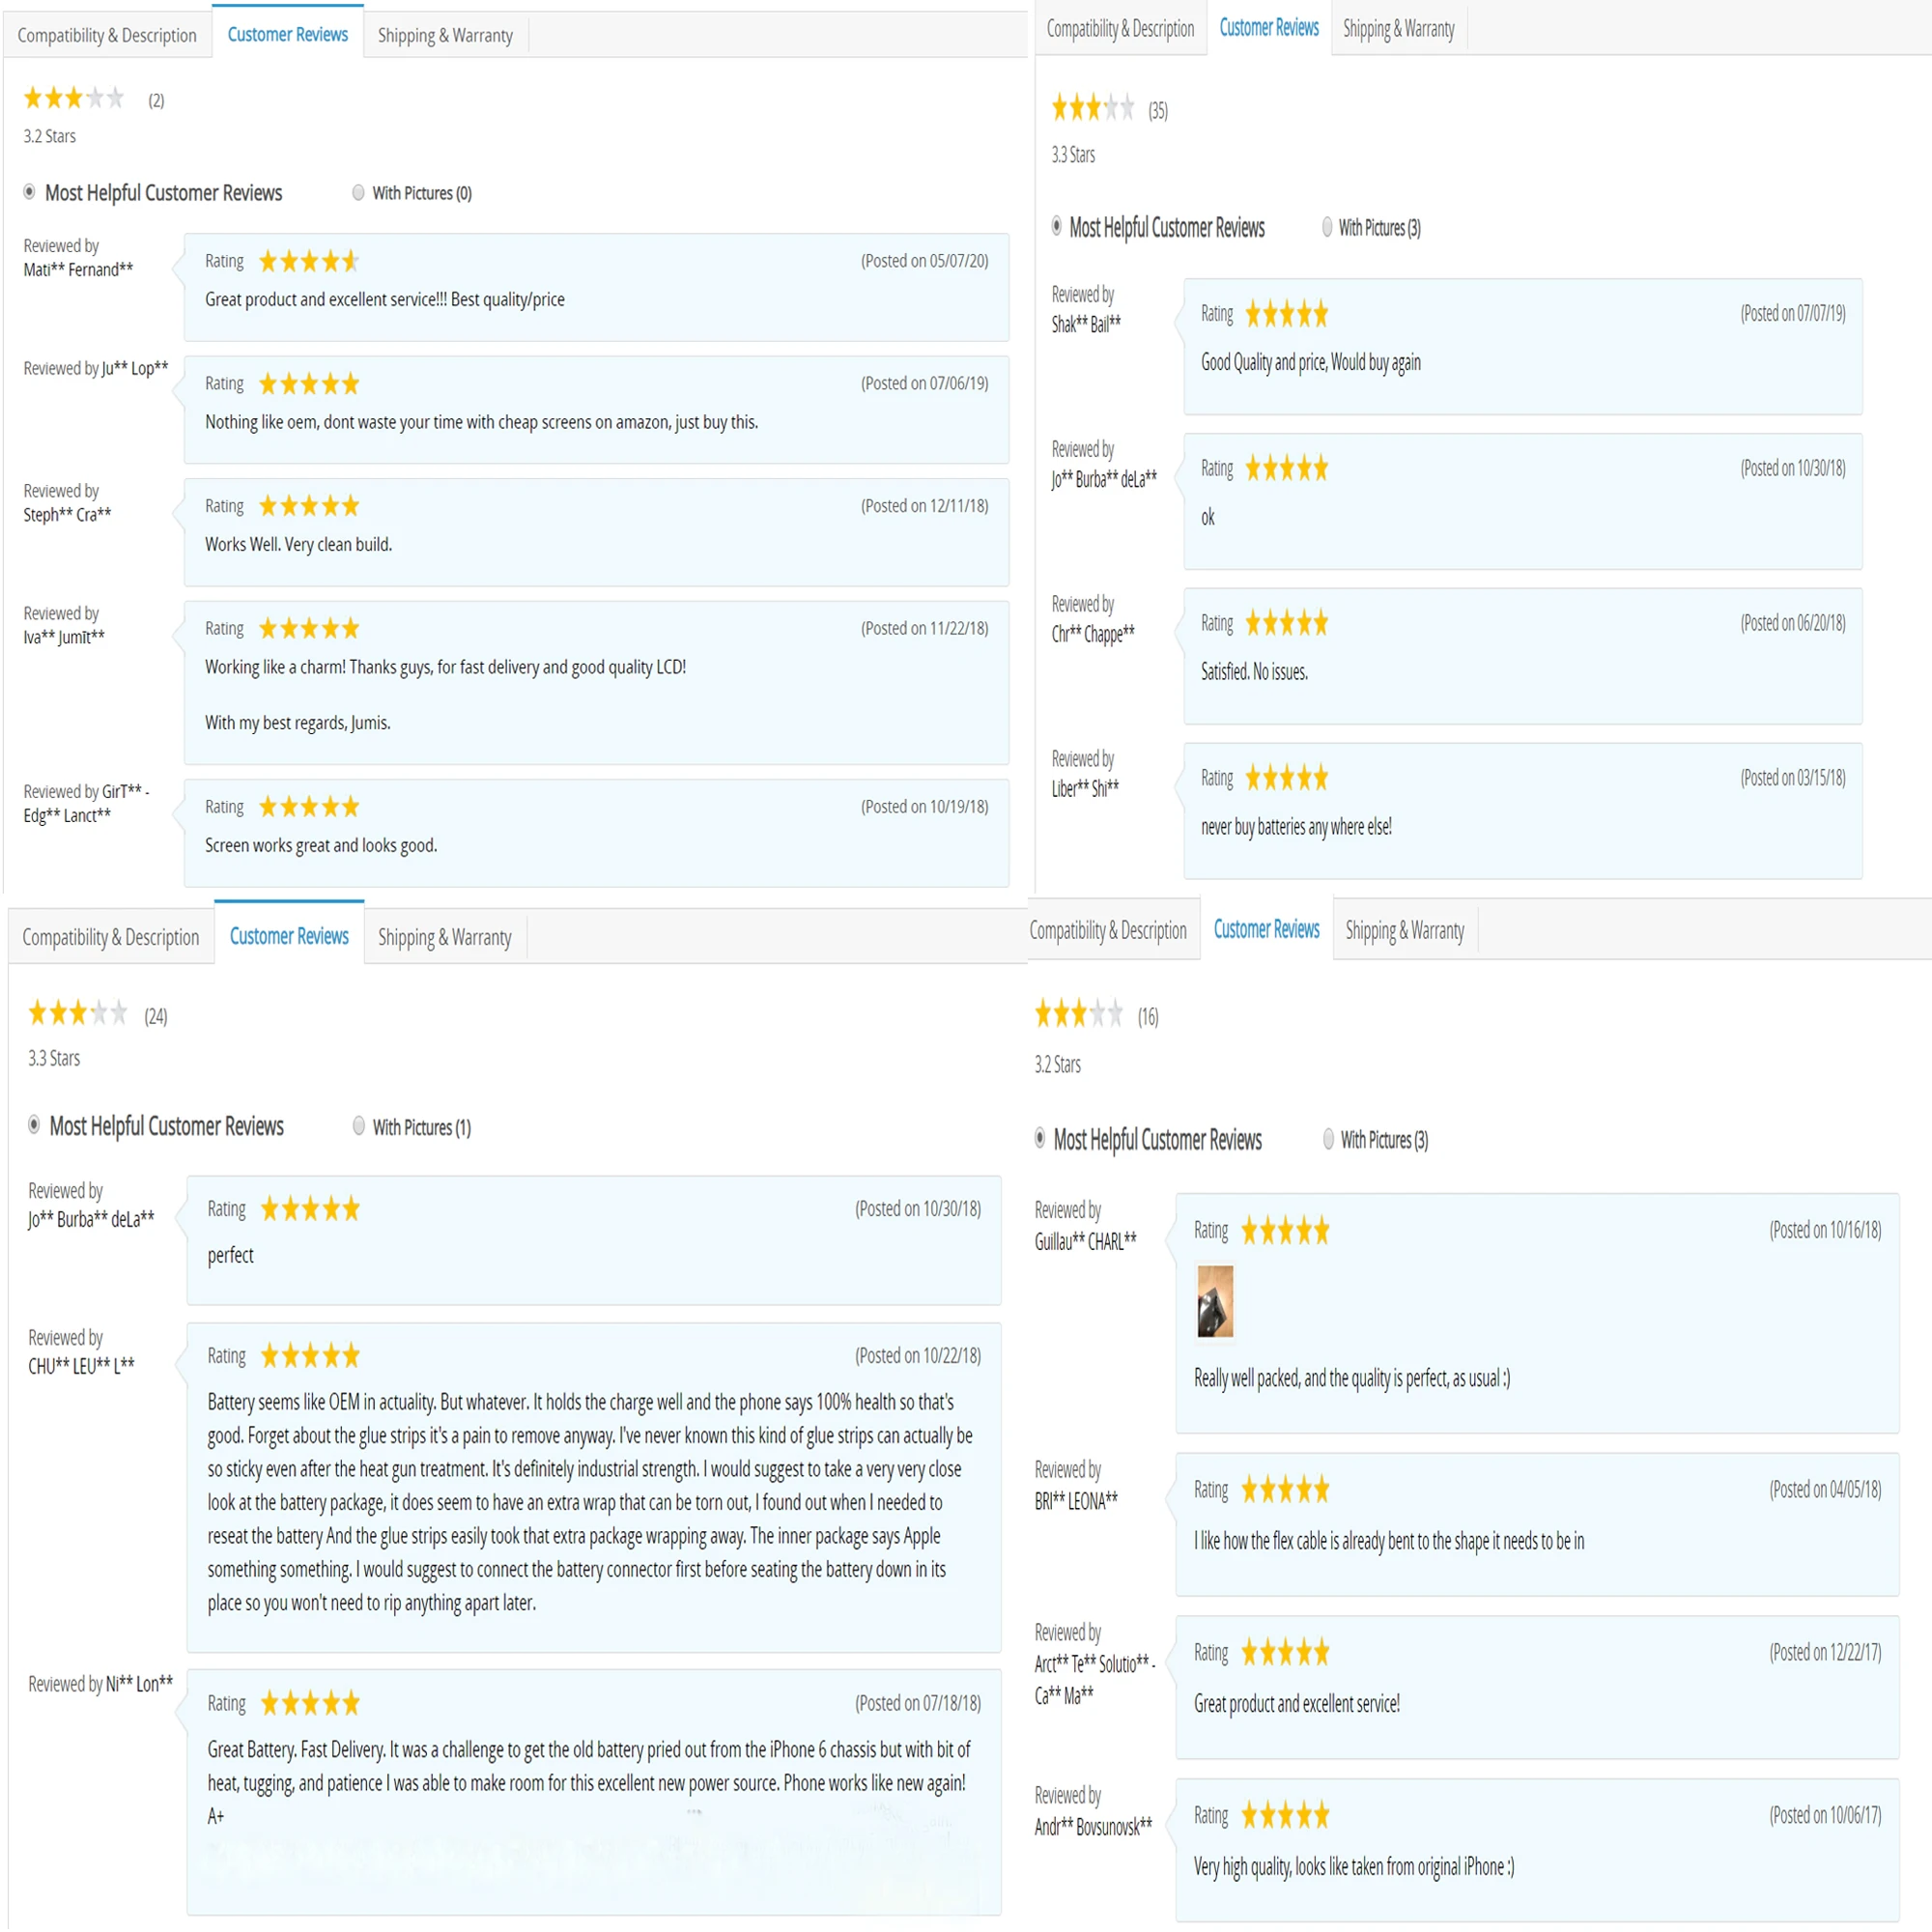
Task: Click the star rating in Mati** Fernand** review
Action: pos(308,262)
